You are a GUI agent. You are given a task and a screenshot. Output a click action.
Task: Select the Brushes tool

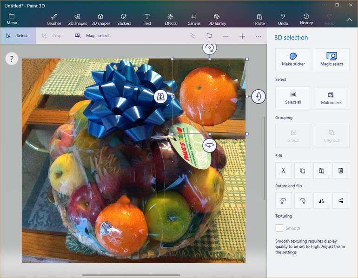(54, 19)
